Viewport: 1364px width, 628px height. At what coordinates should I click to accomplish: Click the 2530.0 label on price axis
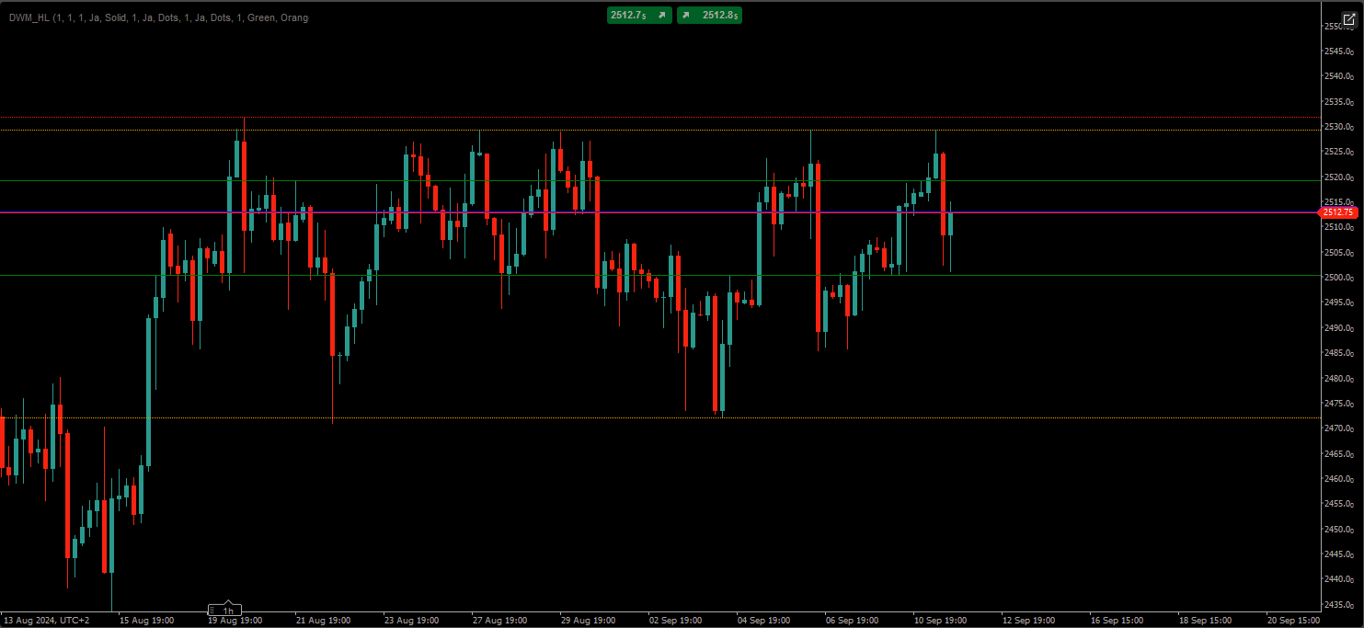point(1338,127)
